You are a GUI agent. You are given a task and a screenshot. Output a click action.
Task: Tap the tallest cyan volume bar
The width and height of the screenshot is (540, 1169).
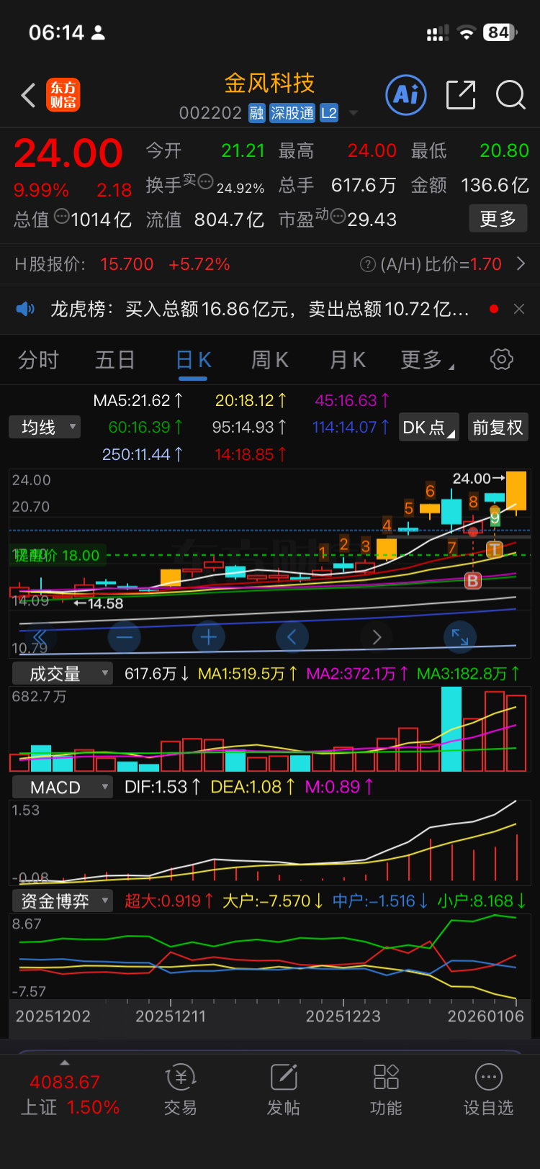[x=451, y=729]
